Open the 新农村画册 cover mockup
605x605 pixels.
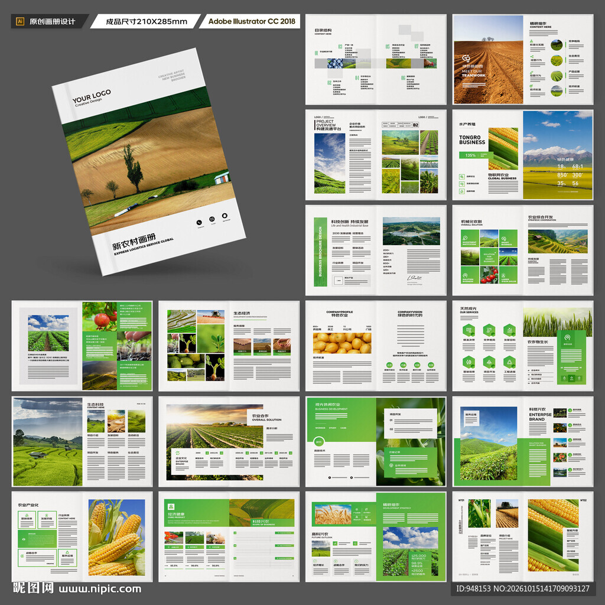coord(148,162)
